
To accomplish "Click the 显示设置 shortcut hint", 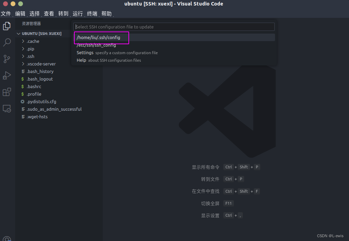I will [210, 216].
